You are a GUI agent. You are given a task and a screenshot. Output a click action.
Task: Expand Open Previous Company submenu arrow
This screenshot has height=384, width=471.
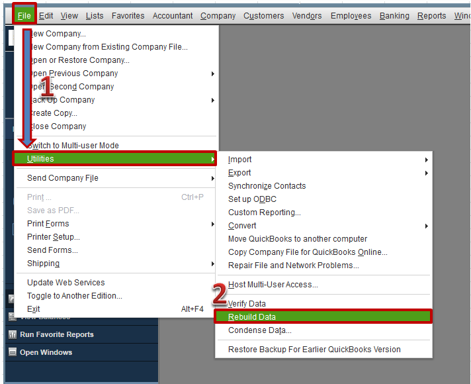pos(212,73)
